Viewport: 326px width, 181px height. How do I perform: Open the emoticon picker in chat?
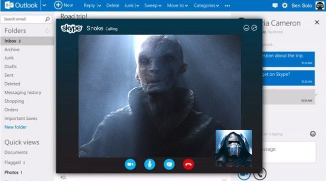coord(312,134)
